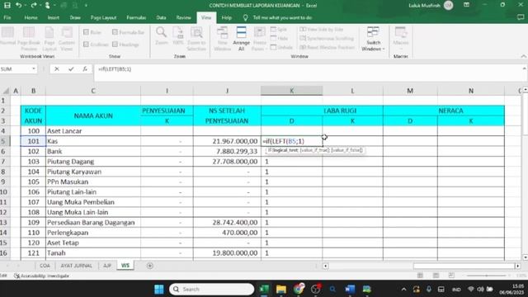Click the taskbar Search box

pos(212,289)
